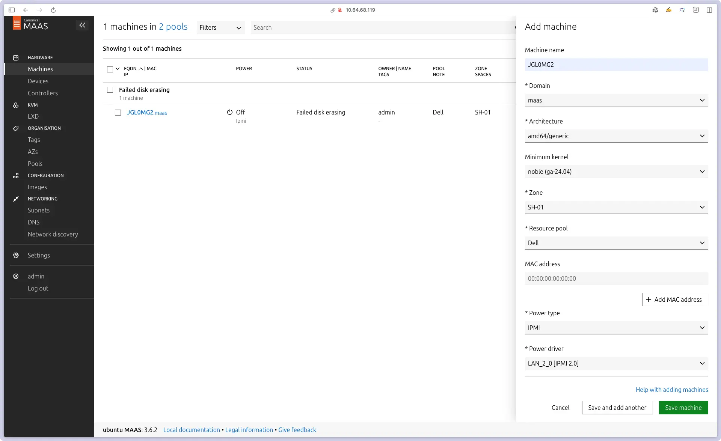Click the Configuration section icon
Screen dimensions: 721x441
(16, 176)
